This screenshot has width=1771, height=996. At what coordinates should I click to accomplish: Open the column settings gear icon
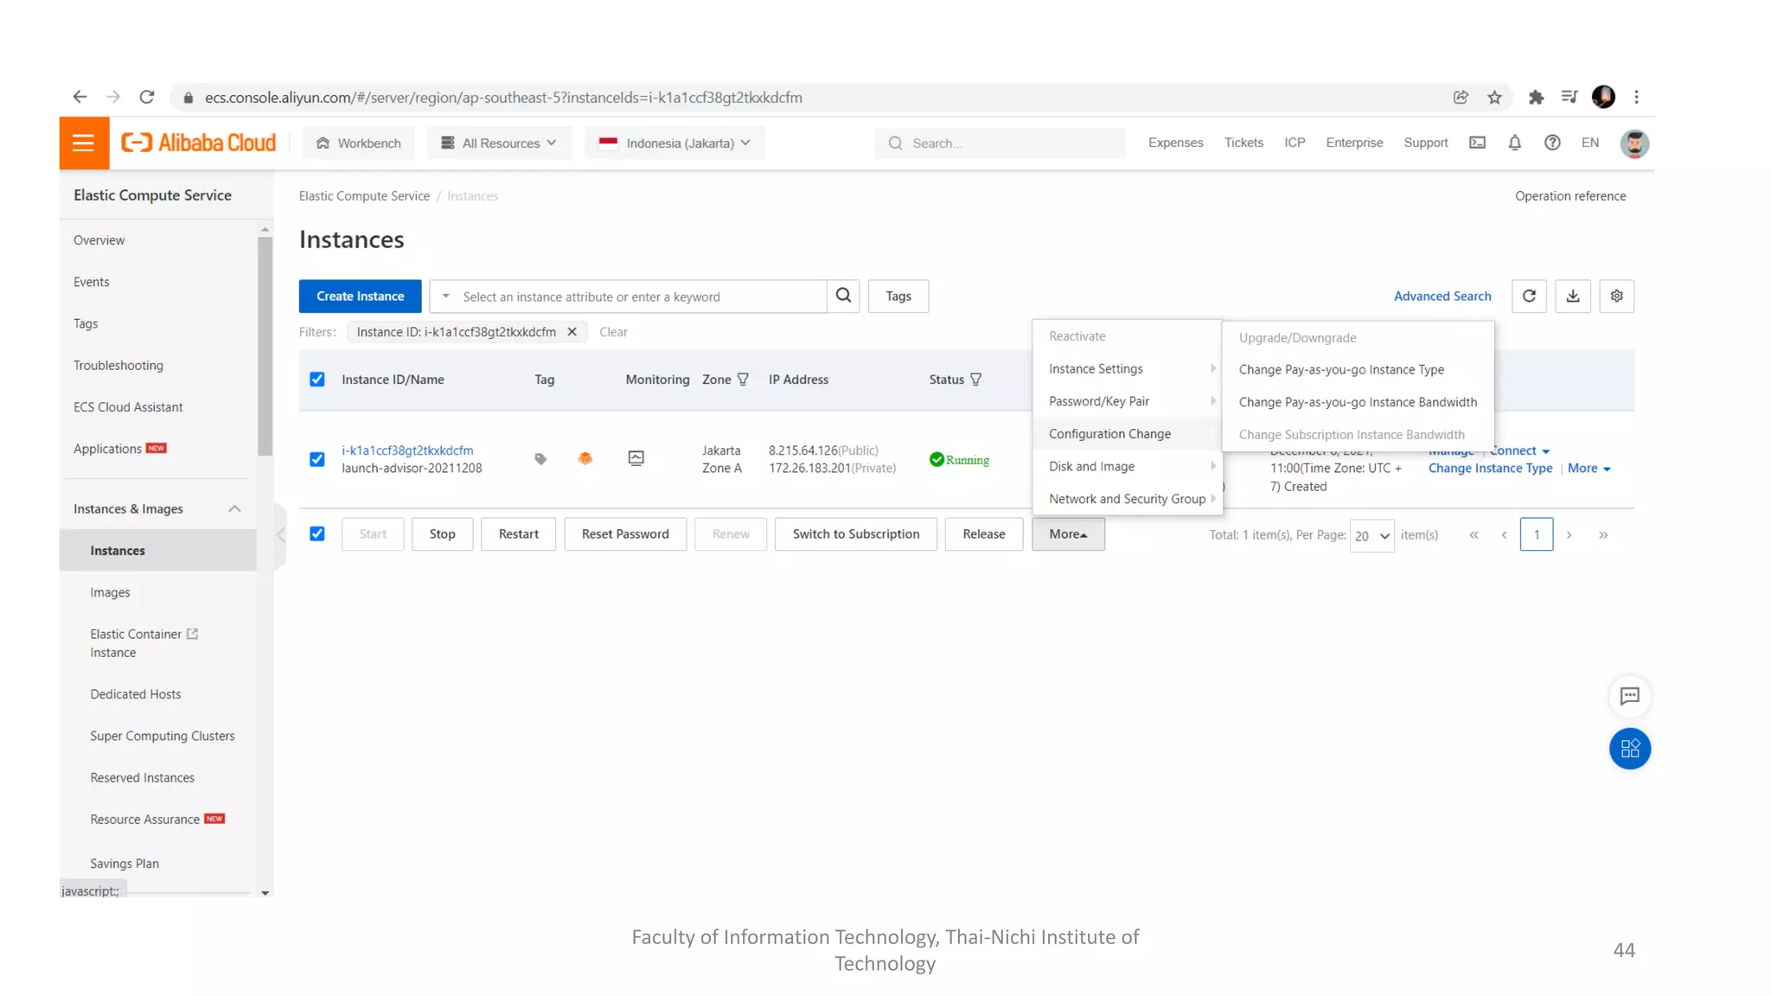click(x=1616, y=297)
